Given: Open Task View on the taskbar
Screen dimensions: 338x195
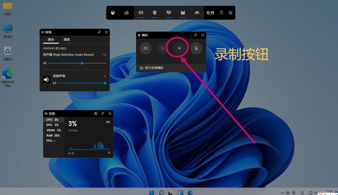Looking at the screenshot, I should [x=170, y=193].
